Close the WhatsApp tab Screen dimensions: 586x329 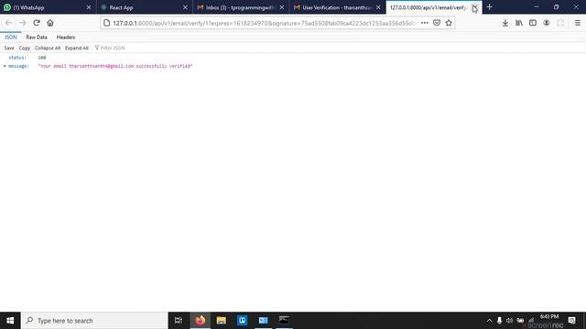[x=89, y=7]
